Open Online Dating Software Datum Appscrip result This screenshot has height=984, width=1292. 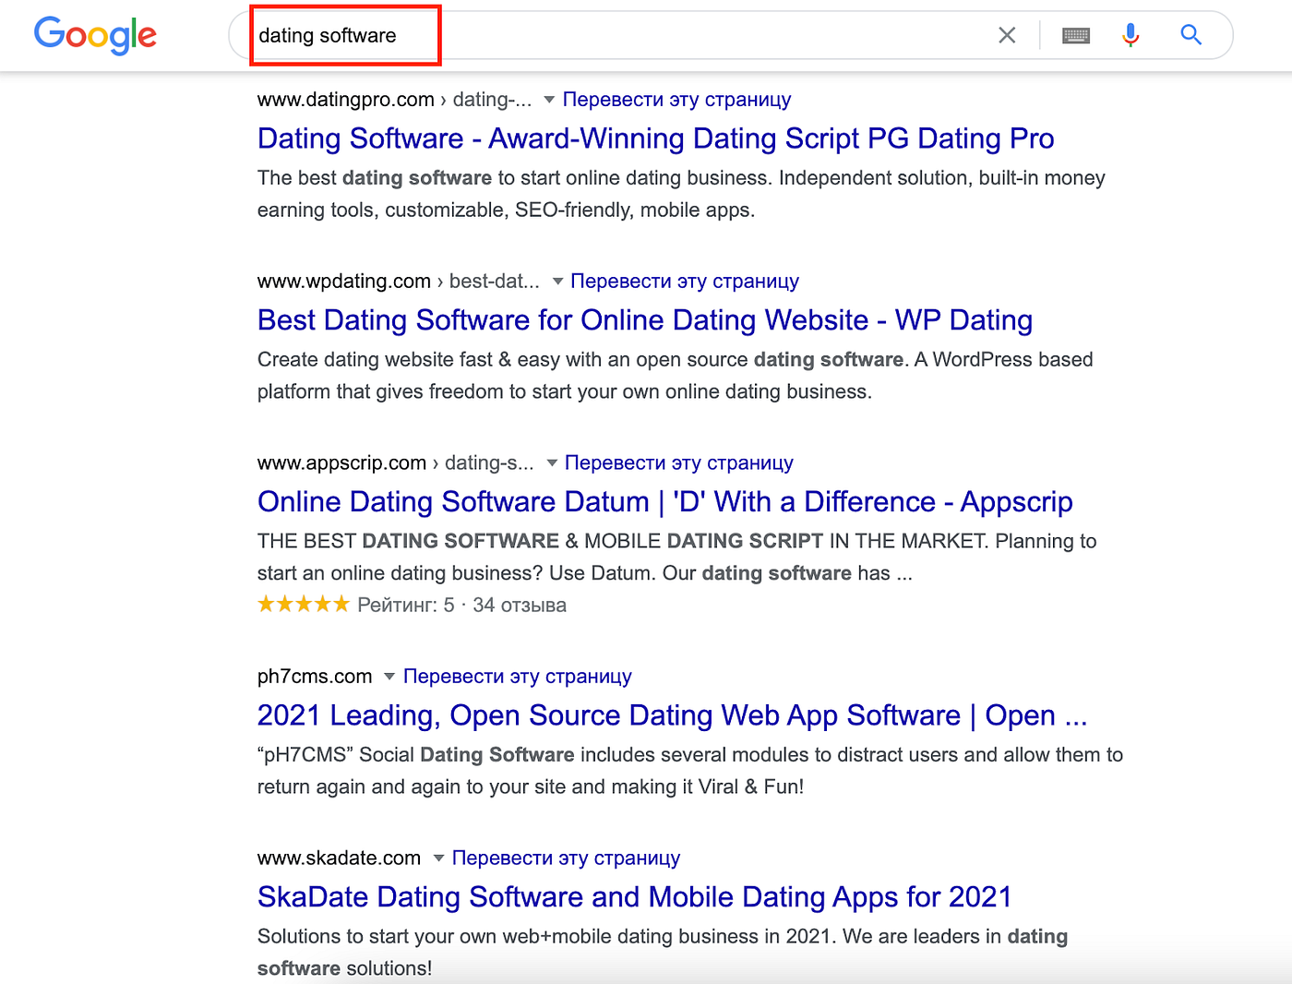click(665, 502)
